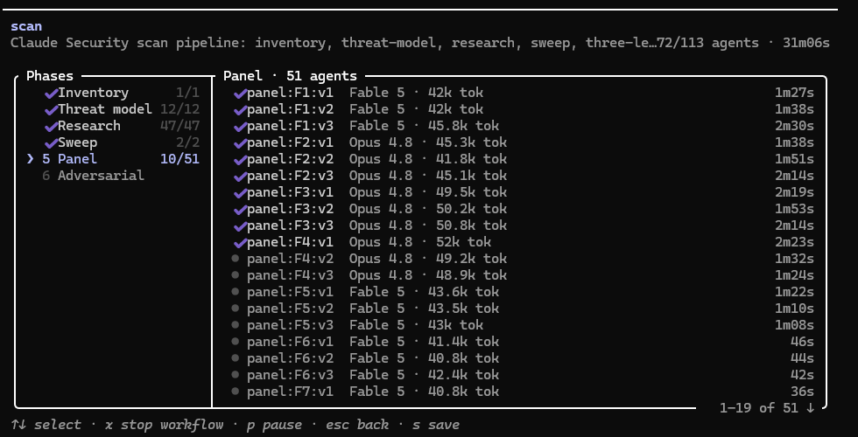This screenshot has height=437, width=858.
Task: Open agent panel:F4:v2
Action: 524,259
